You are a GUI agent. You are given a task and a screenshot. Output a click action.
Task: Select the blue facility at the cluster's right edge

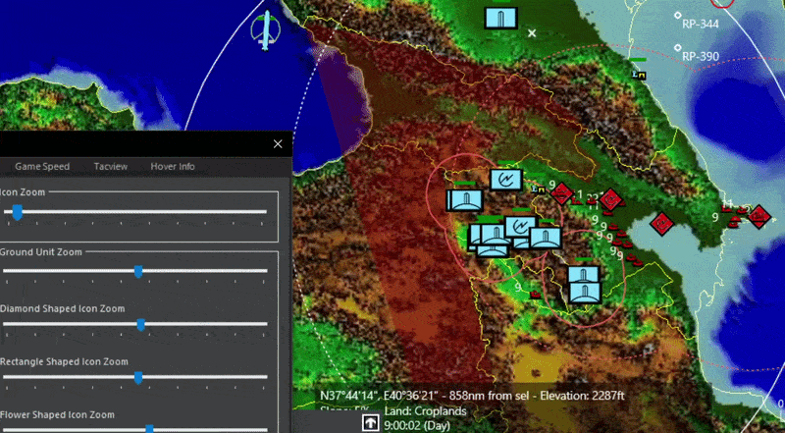pos(546,238)
